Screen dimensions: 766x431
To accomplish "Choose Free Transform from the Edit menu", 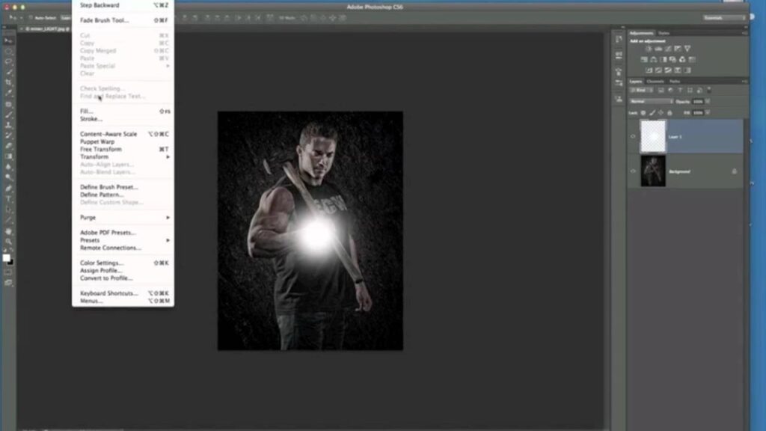I will click(100, 150).
